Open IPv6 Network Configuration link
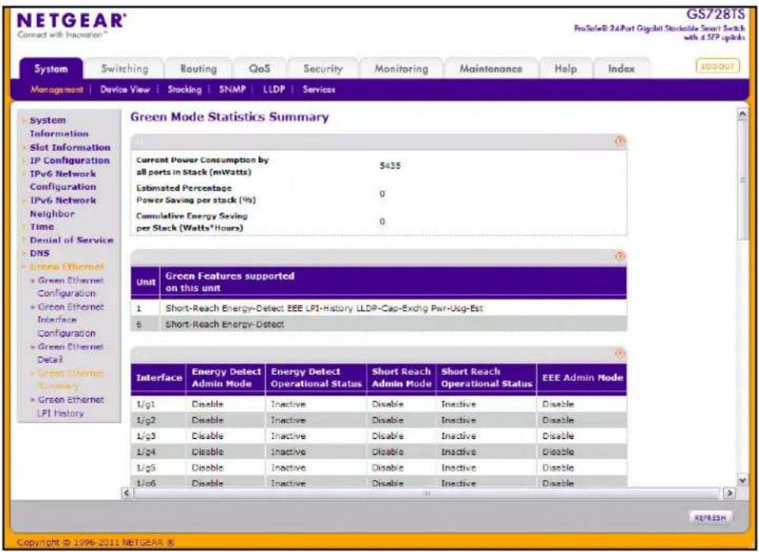The width and height of the screenshot is (759, 552). 63,180
